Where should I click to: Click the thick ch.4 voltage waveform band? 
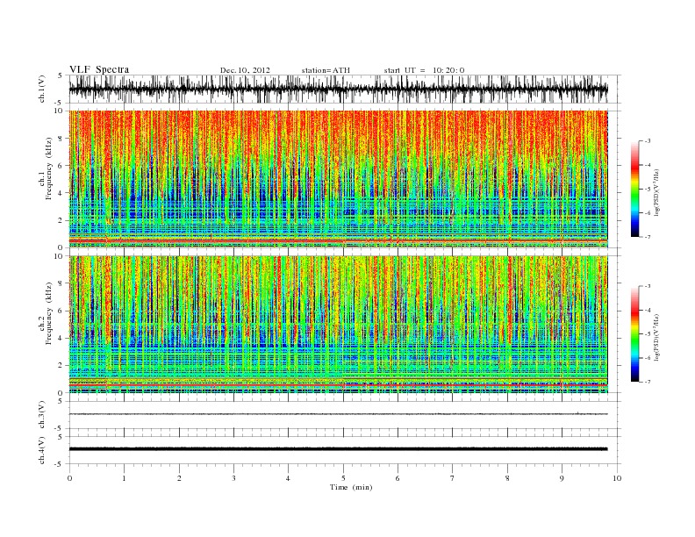338,449
